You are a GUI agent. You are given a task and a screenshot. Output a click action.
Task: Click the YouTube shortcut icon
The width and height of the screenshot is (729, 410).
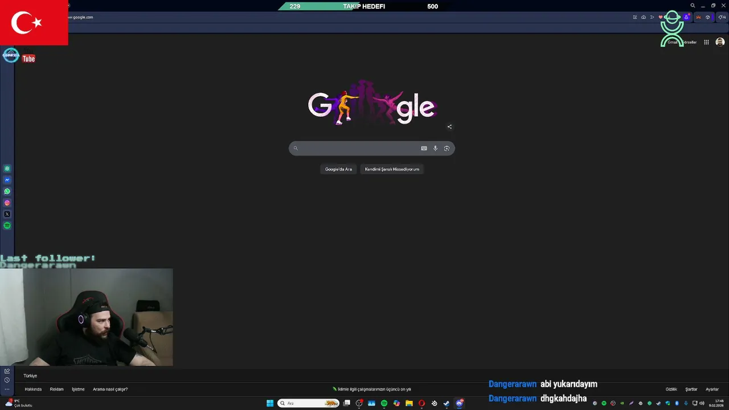coord(28,58)
